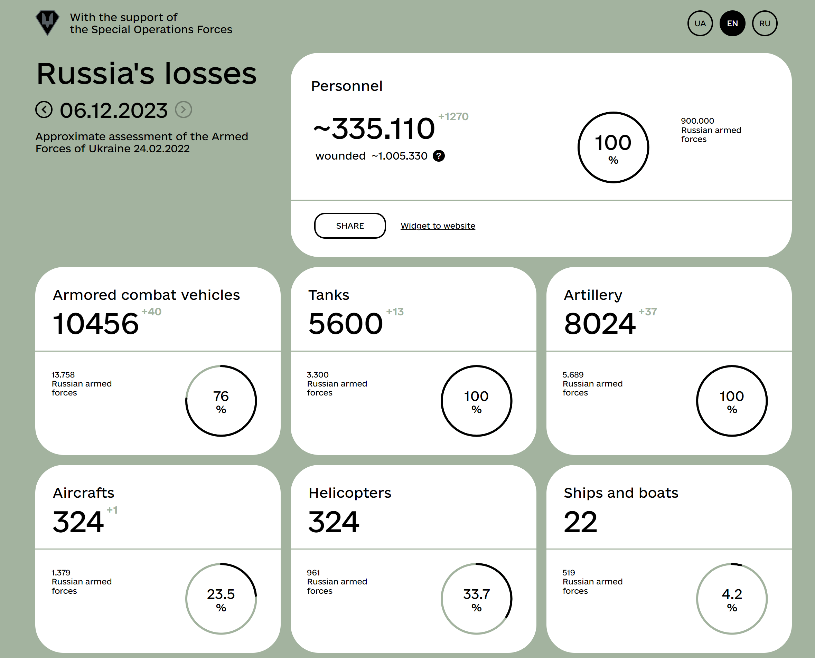Click the 76% armored vehicles progress ring
The height and width of the screenshot is (658, 815).
click(221, 401)
